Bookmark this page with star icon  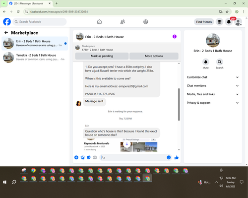227,12
